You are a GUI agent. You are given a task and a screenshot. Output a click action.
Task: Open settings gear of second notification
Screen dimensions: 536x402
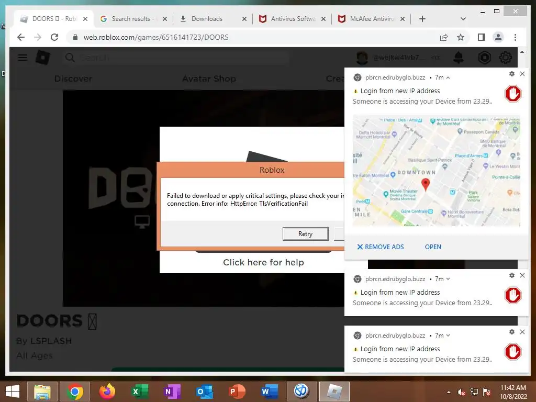[x=512, y=275]
